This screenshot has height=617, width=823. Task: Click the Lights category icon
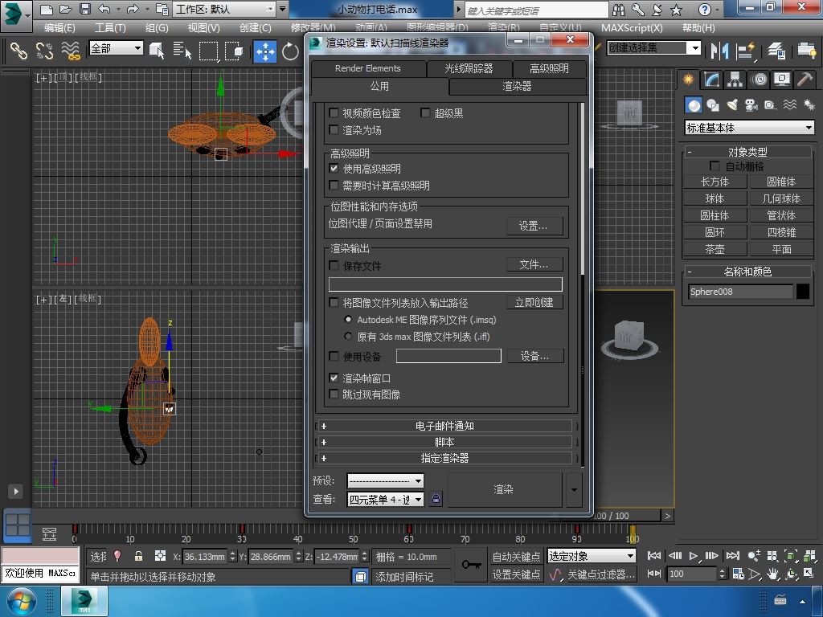coord(731,105)
